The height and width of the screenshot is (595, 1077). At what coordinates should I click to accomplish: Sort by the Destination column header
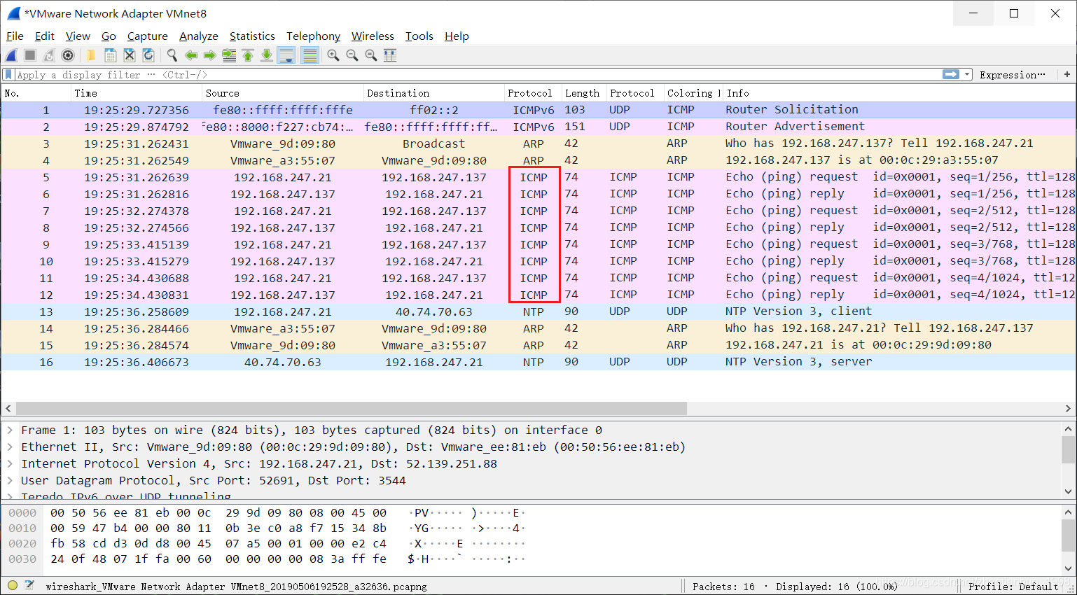[x=434, y=93]
